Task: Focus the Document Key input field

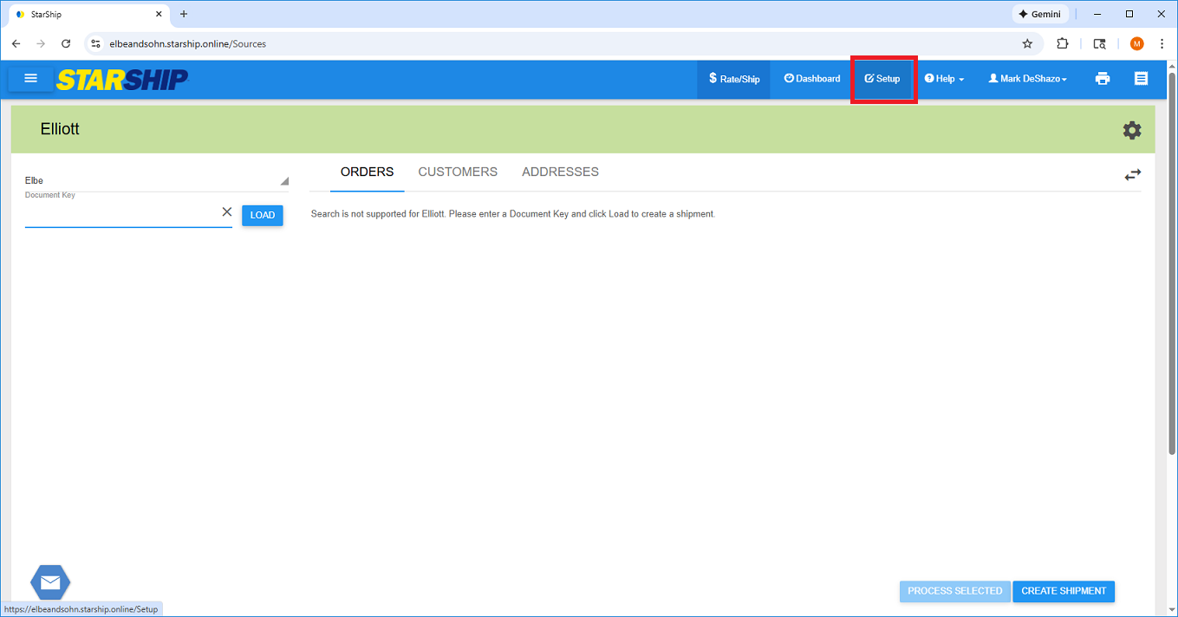Action: (121, 214)
